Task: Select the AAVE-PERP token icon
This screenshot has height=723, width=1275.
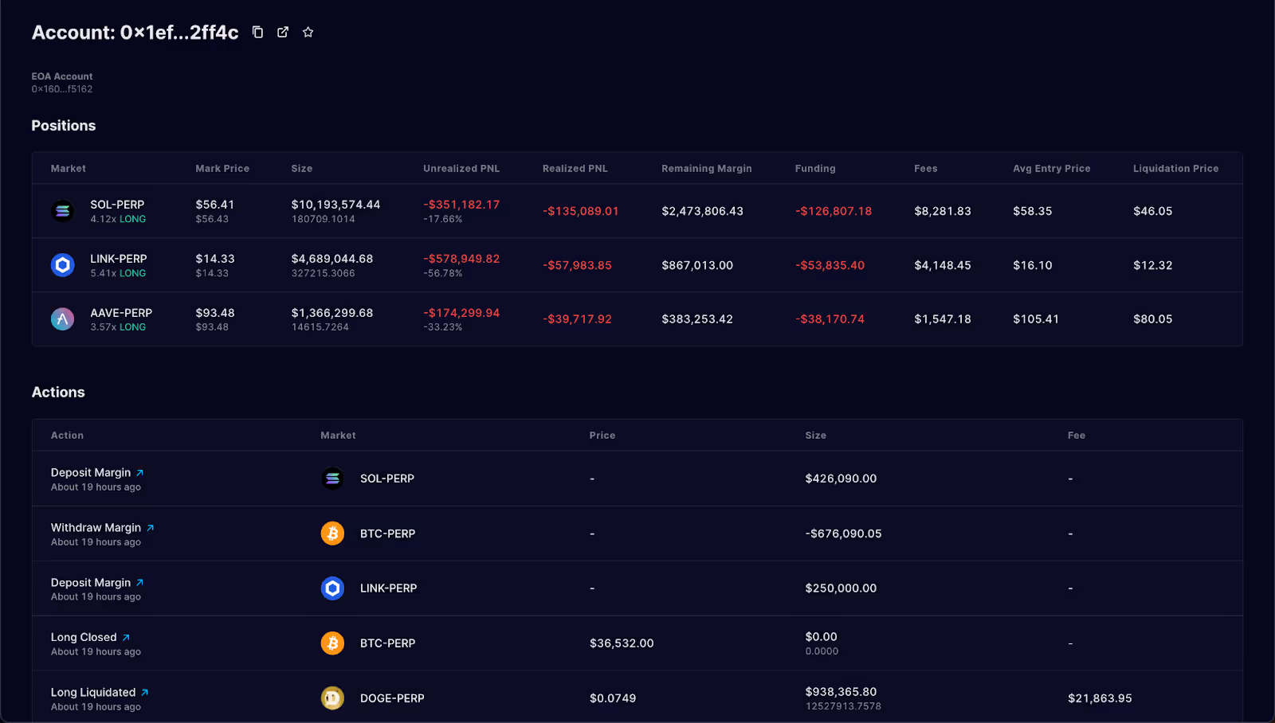Action: [x=62, y=319]
